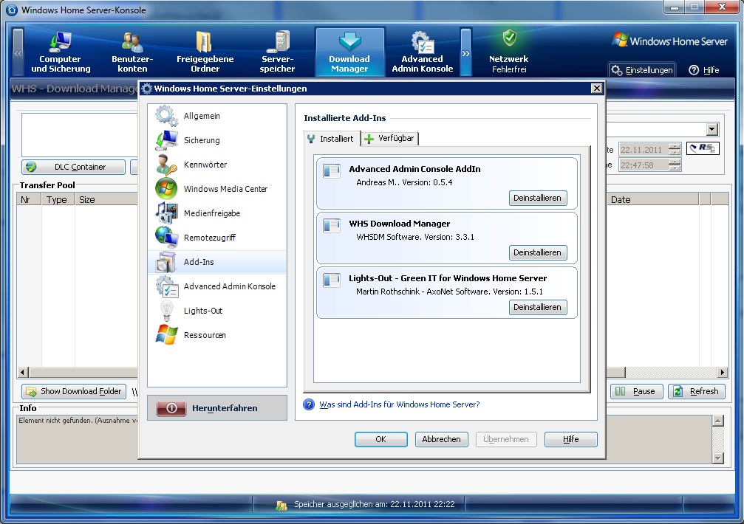Close Windows Home Server-Einstellungen dialog
744x524 pixels.
coord(597,88)
